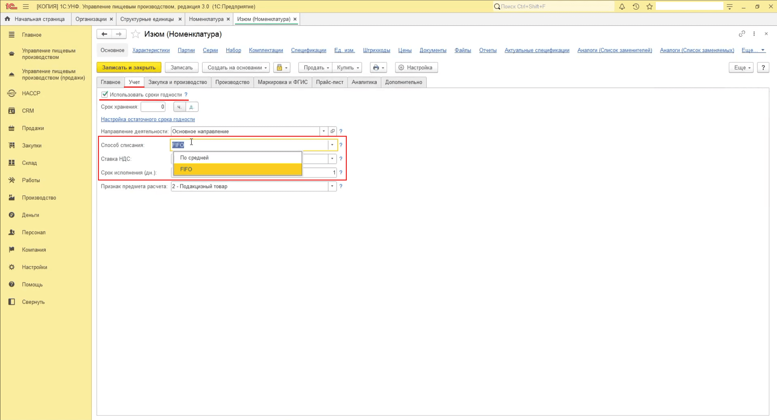Screen dimensions: 777x420
Task: Open the Настройки gear icon in sidebar
Action: coord(12,267)
